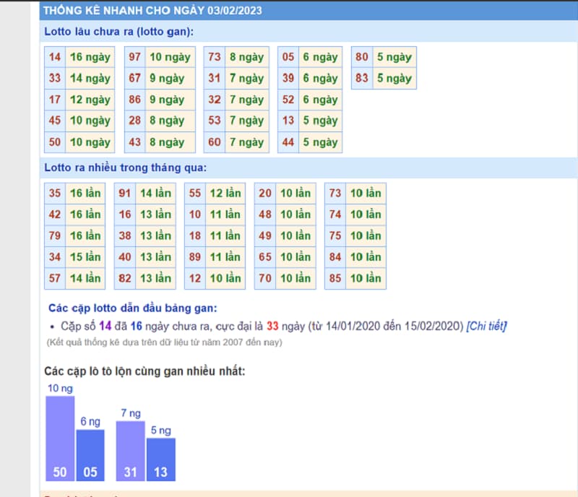
Task: Click lotto gan number 80 cell
Action: pos(362,57)
